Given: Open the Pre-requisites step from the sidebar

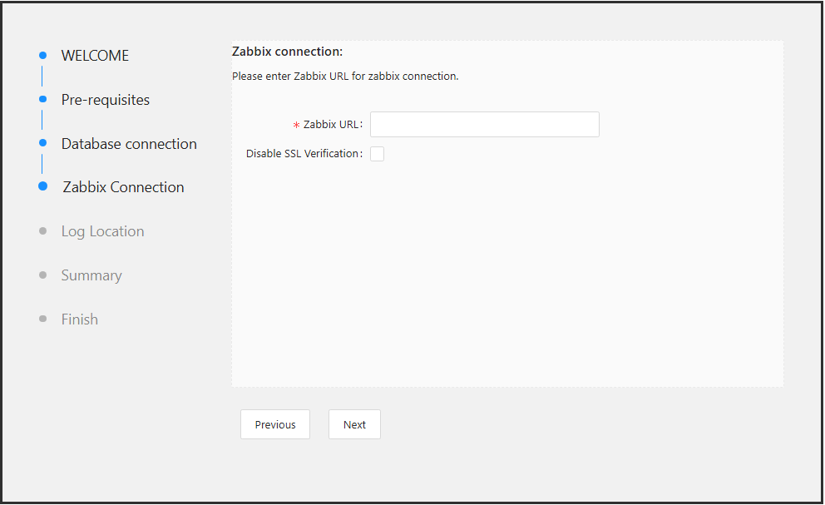Looking at the screenshot, I should (105, 99).
